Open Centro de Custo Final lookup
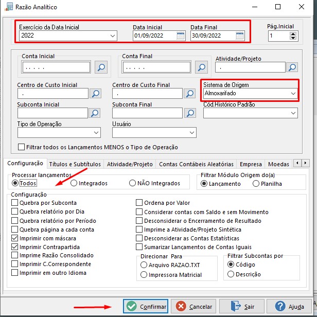The image size is (317, 317). pyautogui.click(x=190, y=94)
